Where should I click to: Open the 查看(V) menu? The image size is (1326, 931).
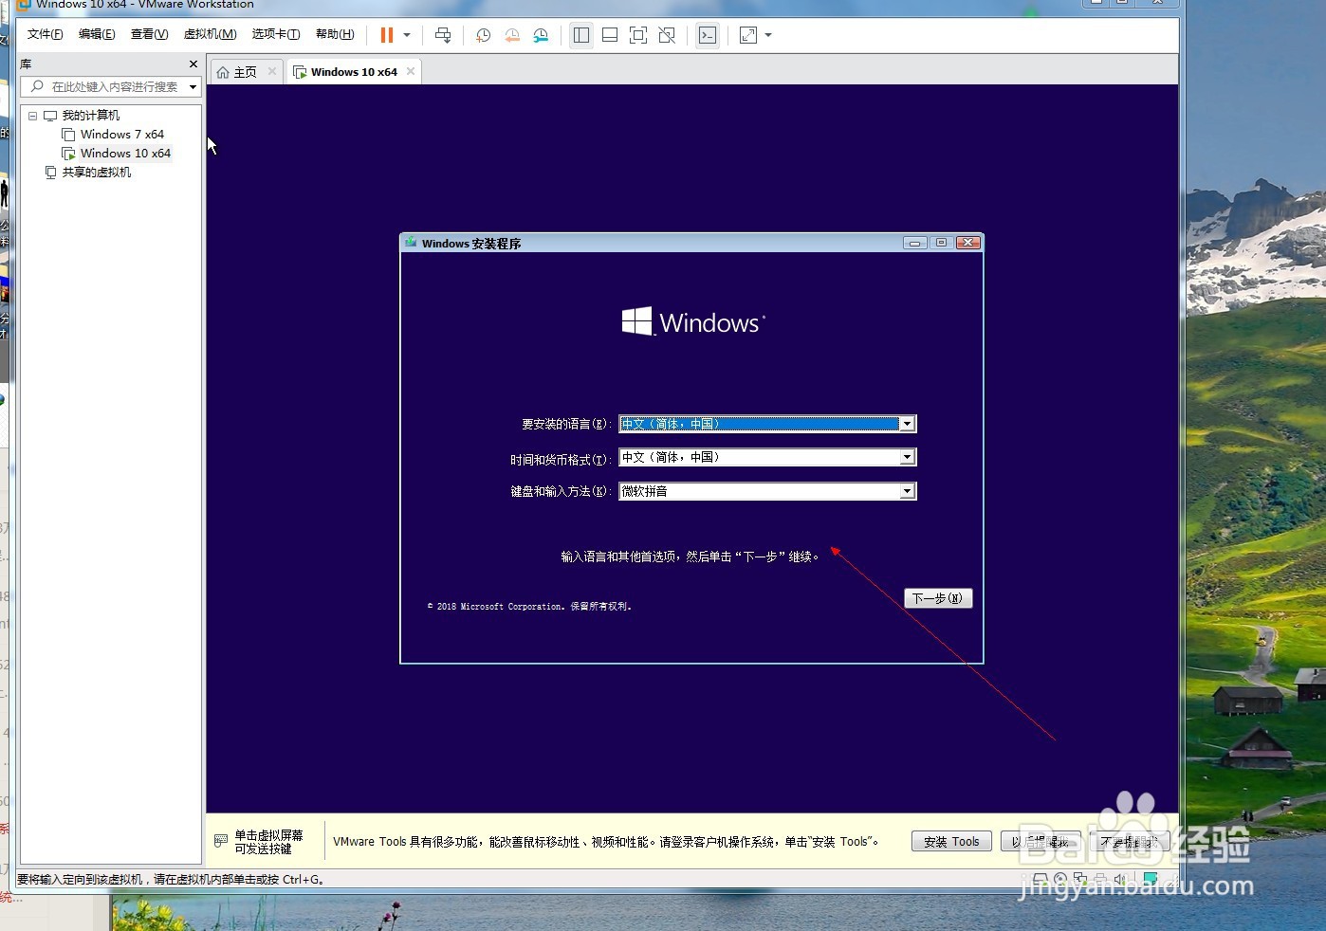[149, 34]
